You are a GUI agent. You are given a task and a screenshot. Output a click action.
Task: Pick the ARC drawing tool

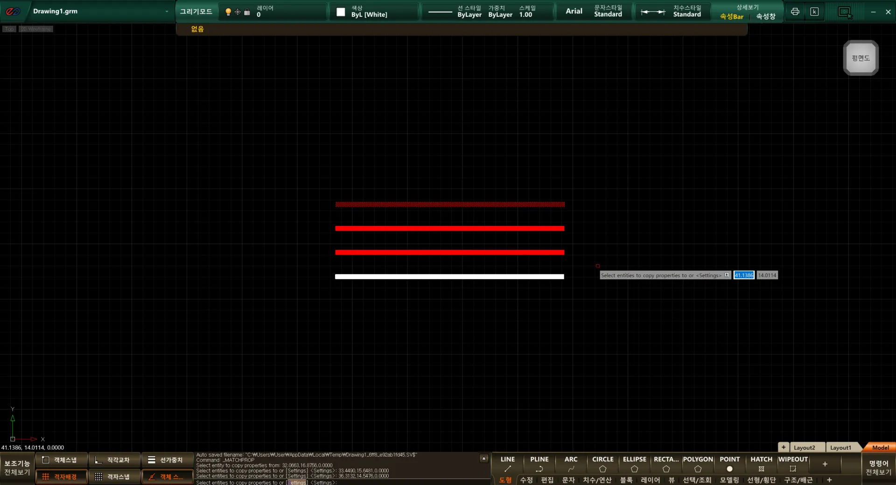(x=571, y=464)
